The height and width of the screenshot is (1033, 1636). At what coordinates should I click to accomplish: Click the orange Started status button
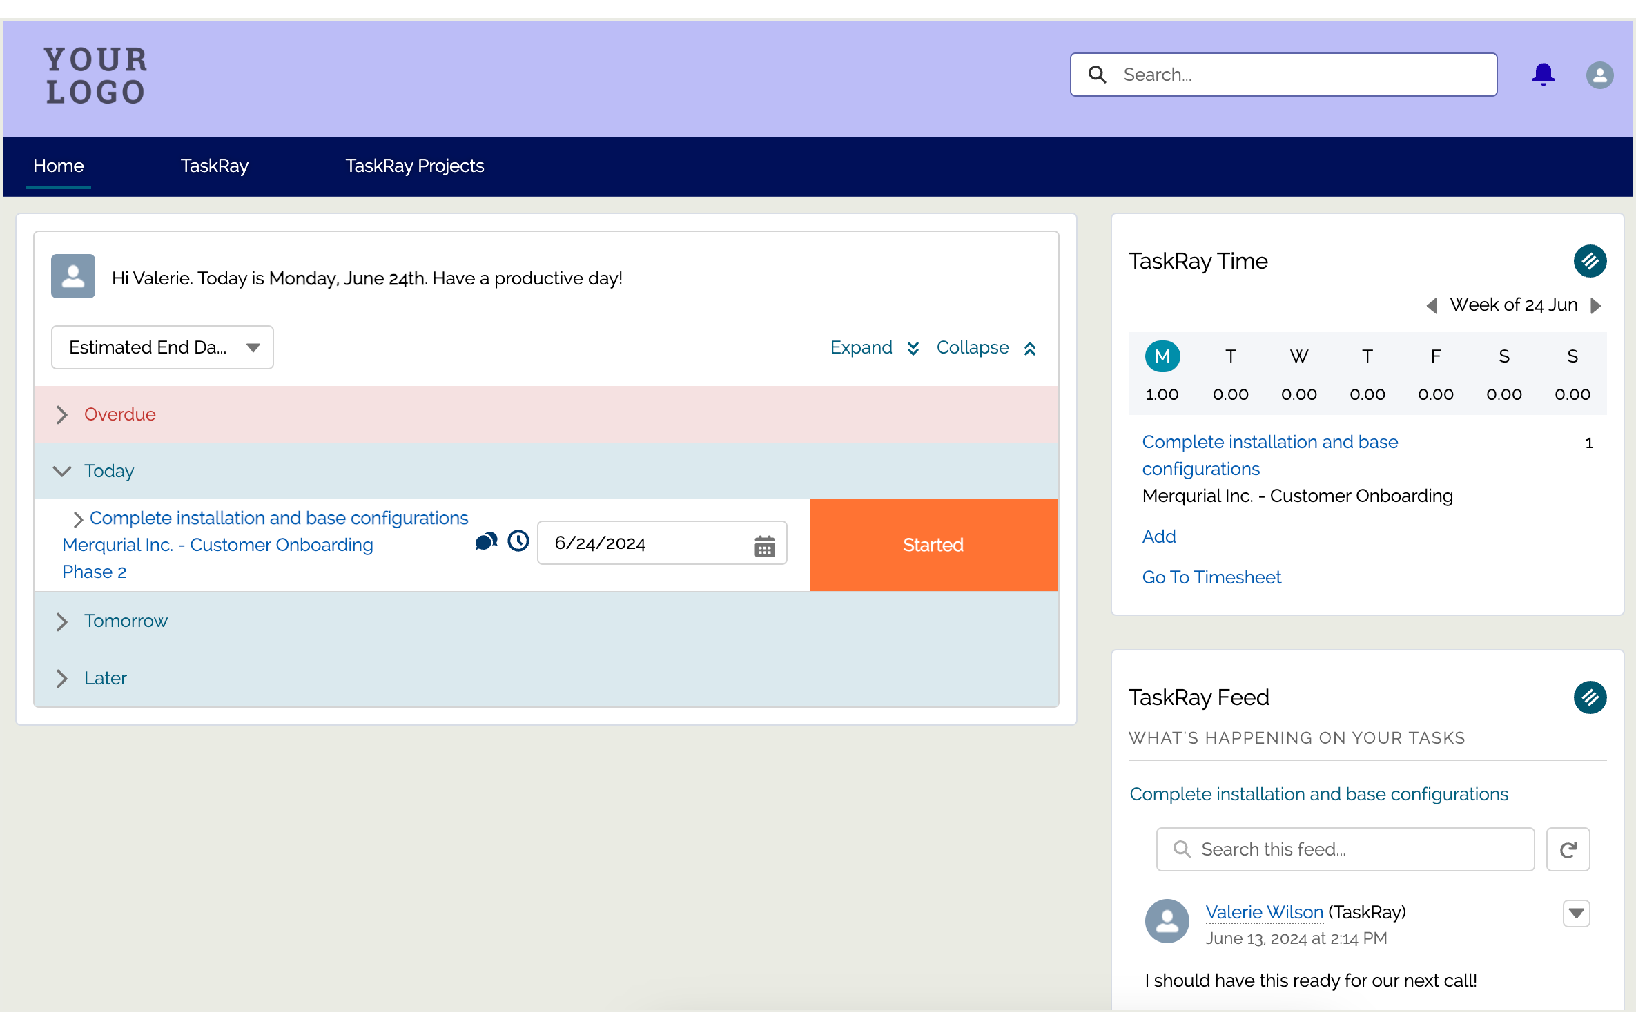933,545
